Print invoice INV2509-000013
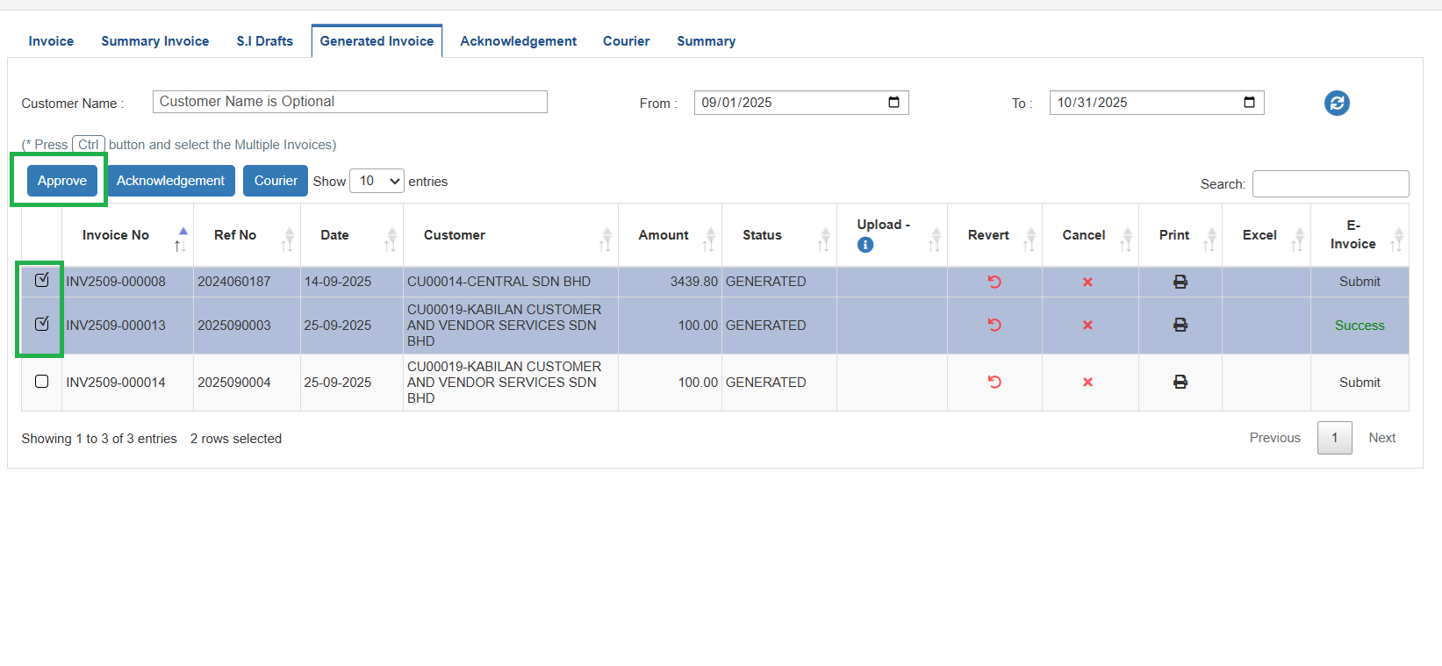 point(1180,325)
